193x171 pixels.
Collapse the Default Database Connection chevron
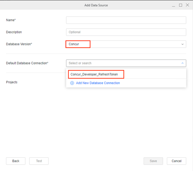click(182, 63)
